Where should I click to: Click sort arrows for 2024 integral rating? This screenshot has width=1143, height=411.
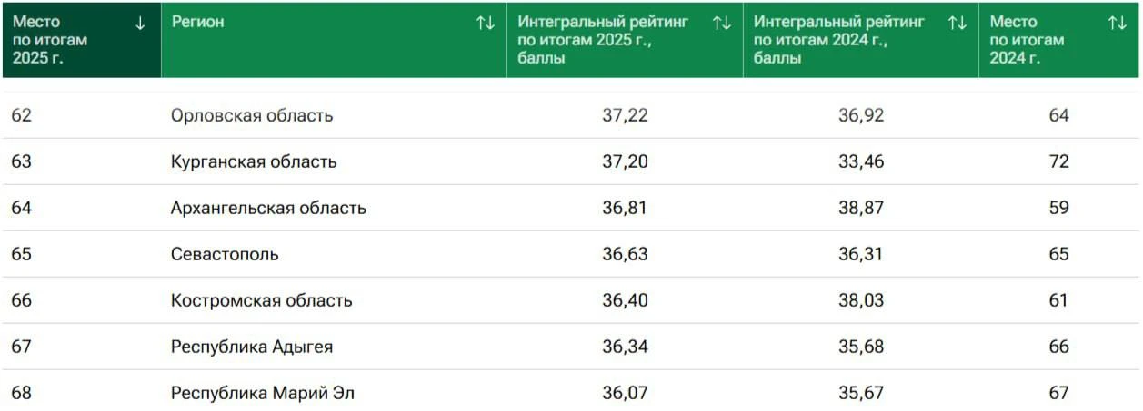click(958, 24)
